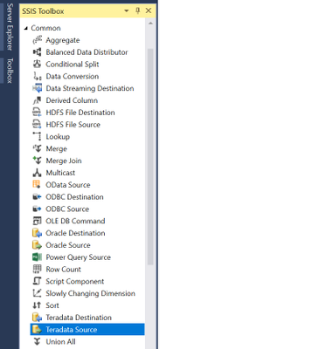
Task: Select 'HDFS File Destination' label
Action: point(80,113)
